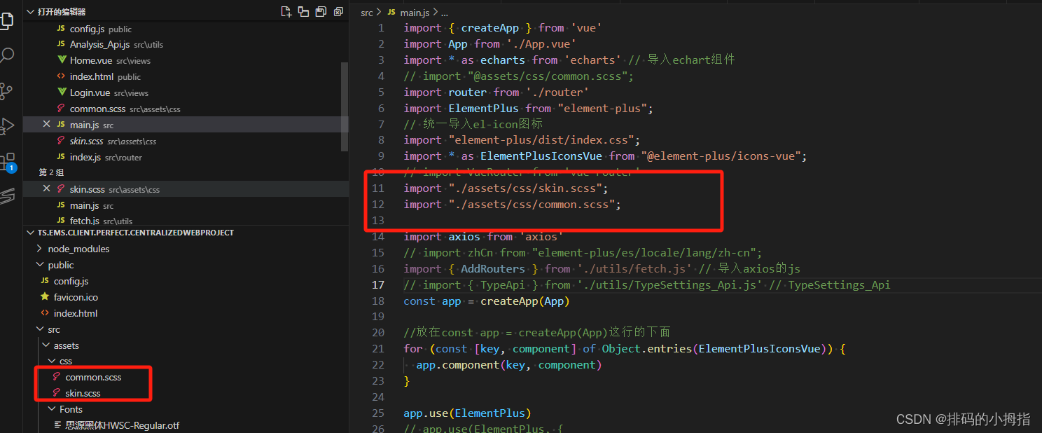The height and width of the screenshot is (433, 1042).
Task: Open the Search panel in the activity bar
Action: pos(8,54)
